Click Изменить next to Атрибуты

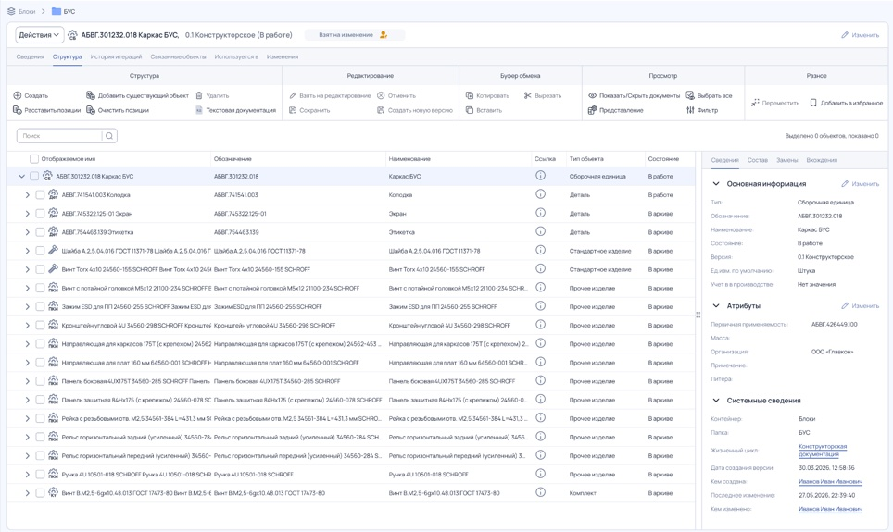pyautogui.click(x=860, y=305)
